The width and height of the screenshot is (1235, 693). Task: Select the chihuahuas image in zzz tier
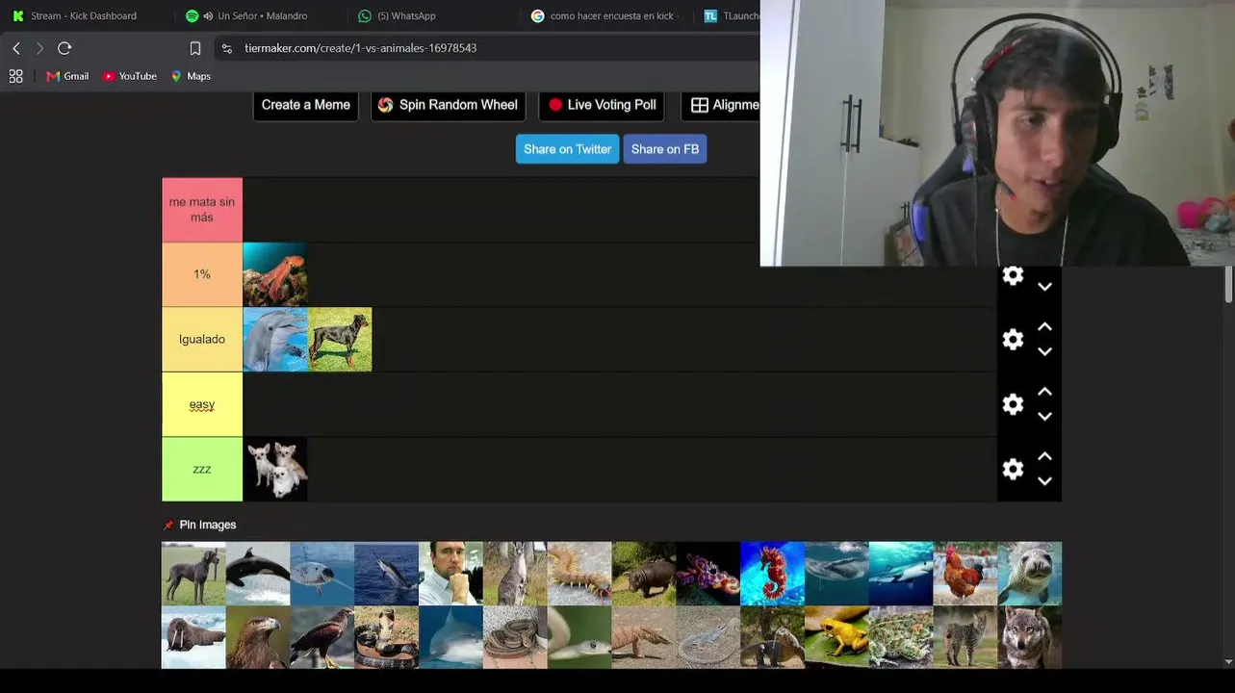pos(275,469)
